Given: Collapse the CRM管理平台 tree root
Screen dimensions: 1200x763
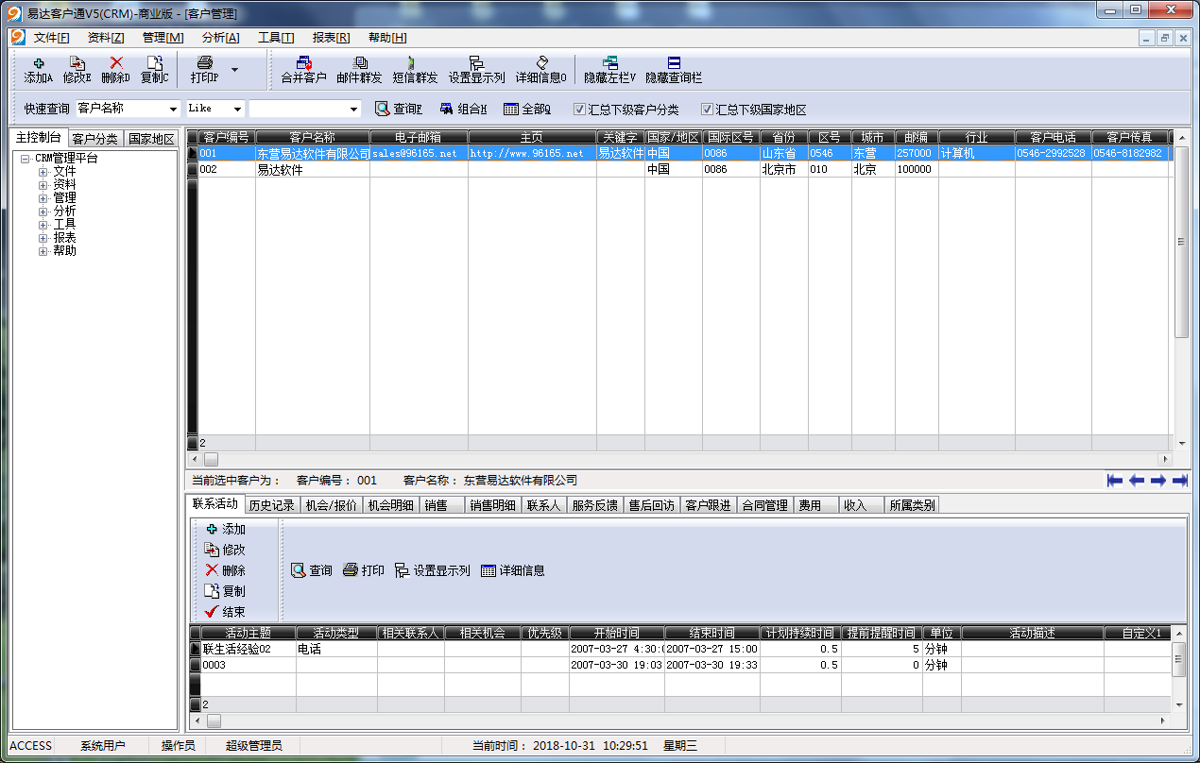Looking at the screenshot, I should click(26, 159).
